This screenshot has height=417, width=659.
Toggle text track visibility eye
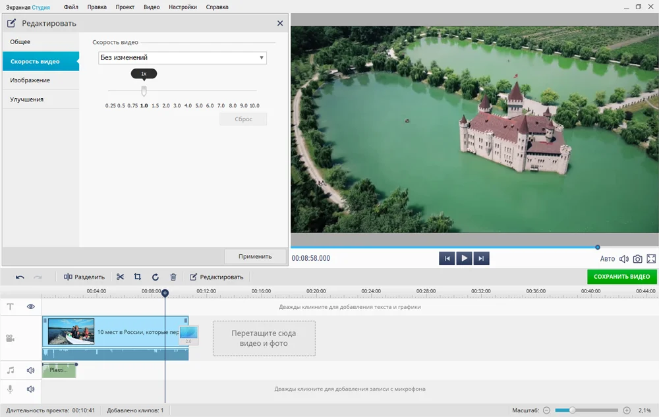click(x=31, y=306)
